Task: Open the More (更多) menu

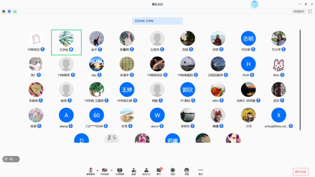Action: coord(200,171)
